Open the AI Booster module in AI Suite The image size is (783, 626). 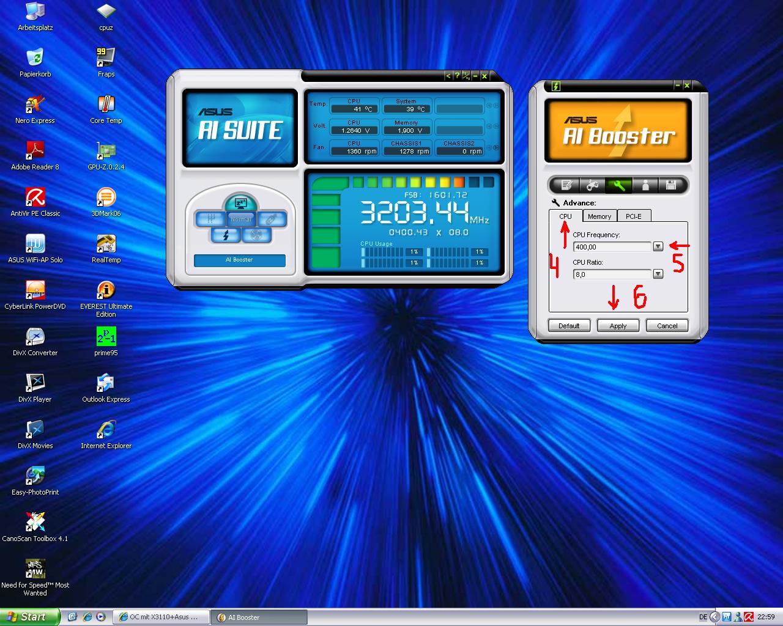[x=226, y=235]
